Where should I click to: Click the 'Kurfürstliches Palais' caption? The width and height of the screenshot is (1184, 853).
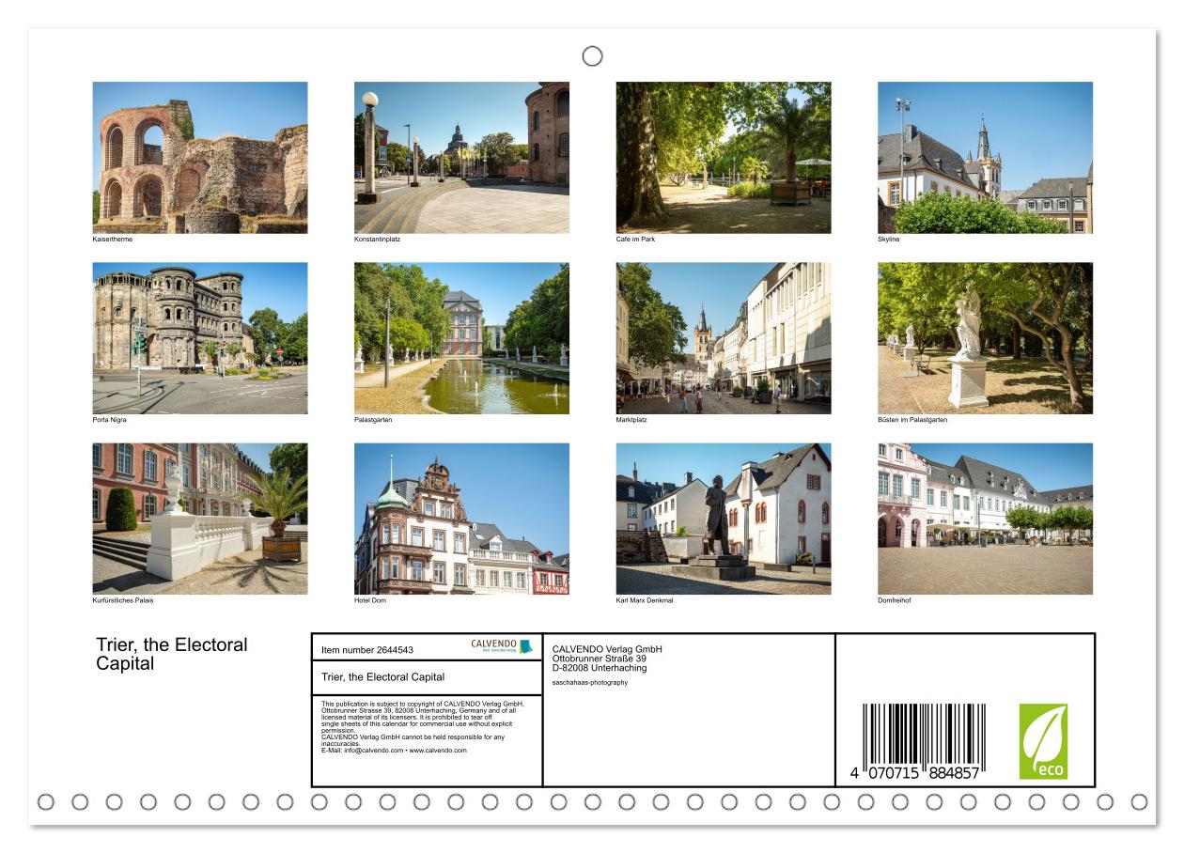(123, 600)
